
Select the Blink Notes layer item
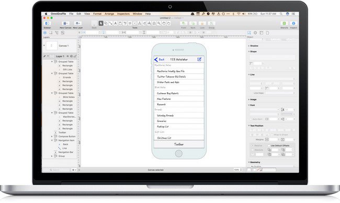[x=69, y=97]
